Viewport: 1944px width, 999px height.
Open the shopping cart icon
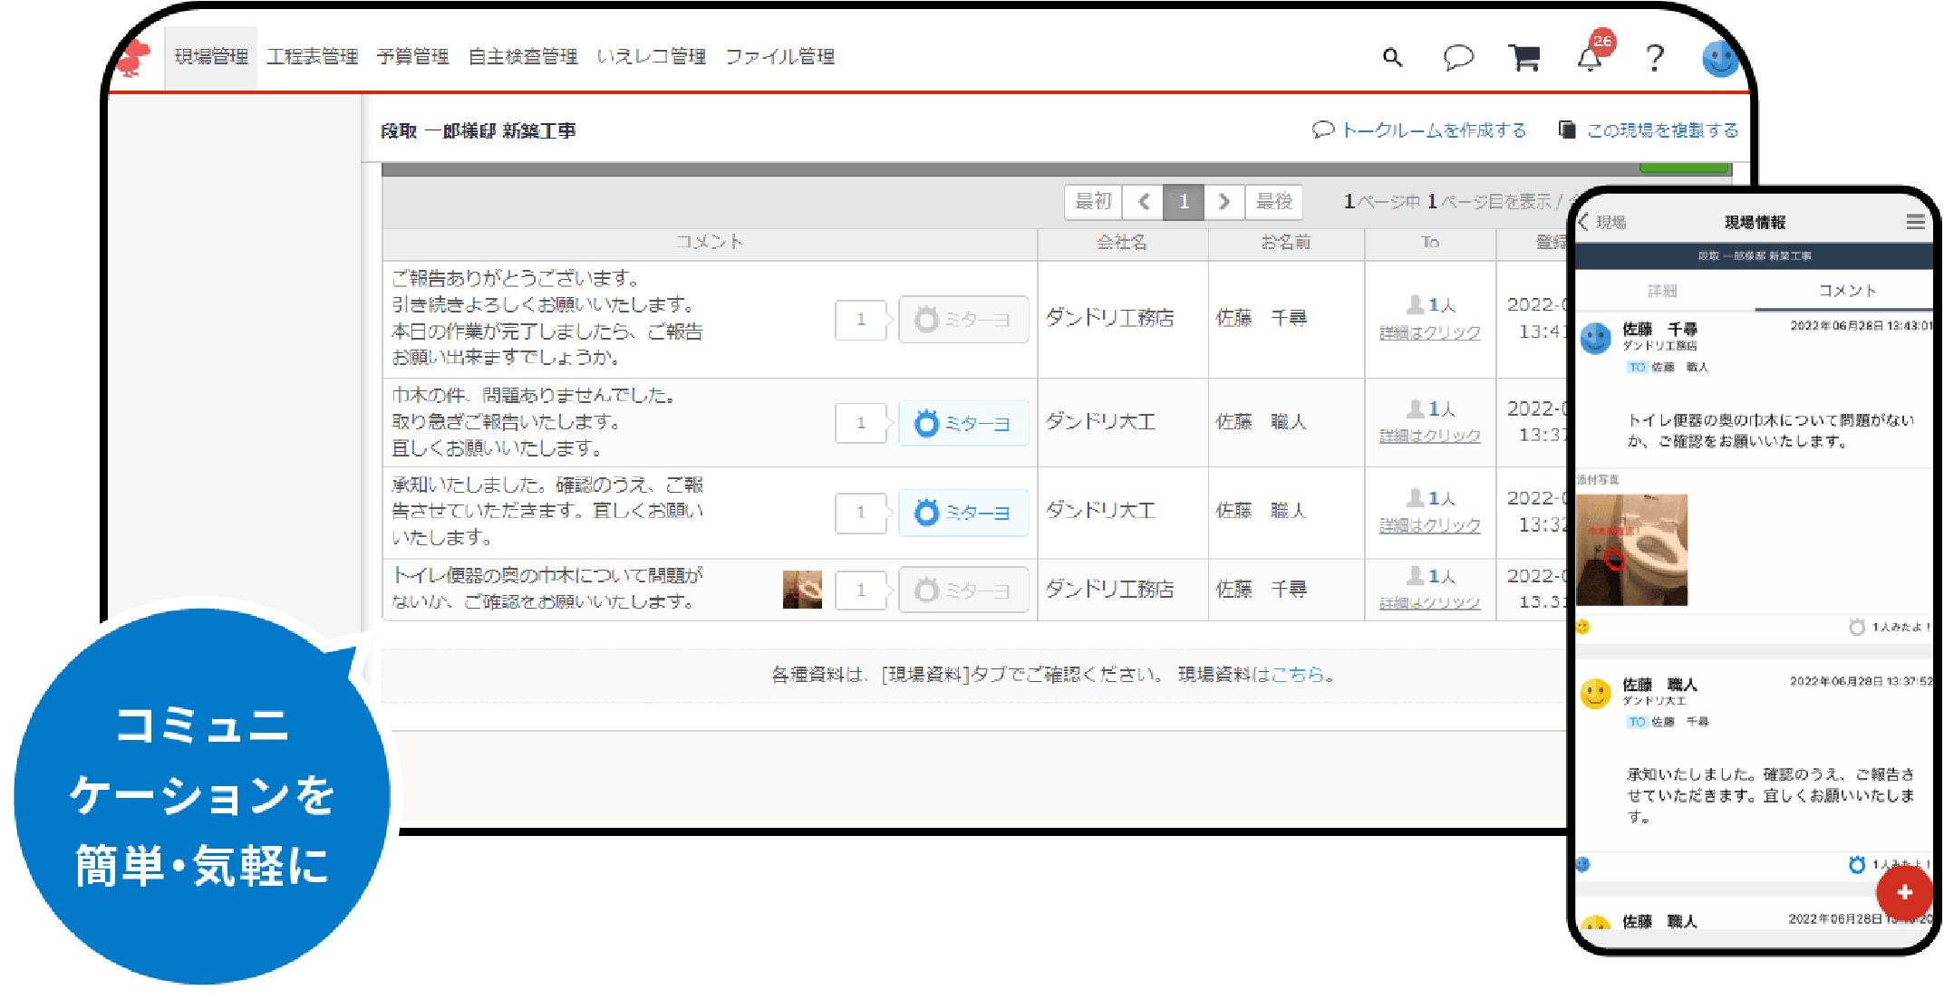point(1524,58)
